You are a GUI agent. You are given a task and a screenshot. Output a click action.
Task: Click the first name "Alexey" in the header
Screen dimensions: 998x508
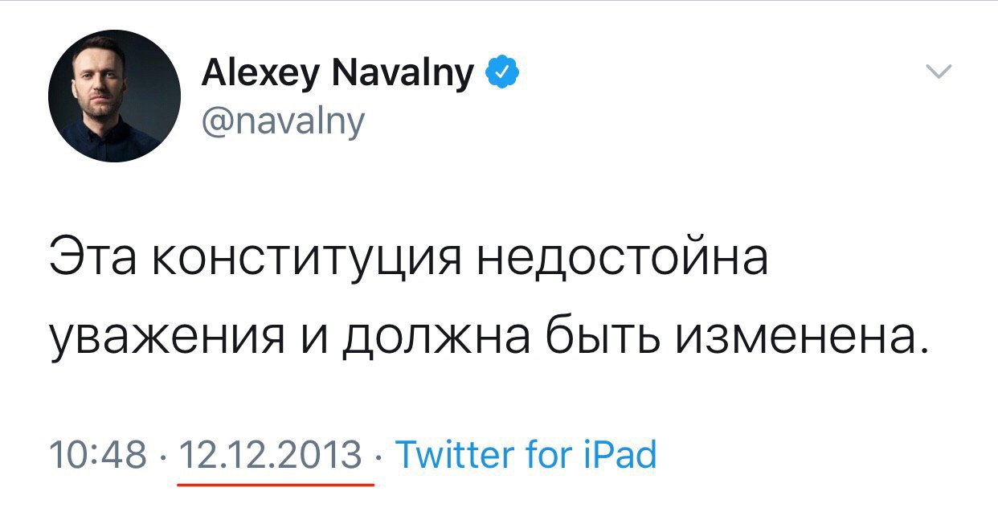pos(257,75)
